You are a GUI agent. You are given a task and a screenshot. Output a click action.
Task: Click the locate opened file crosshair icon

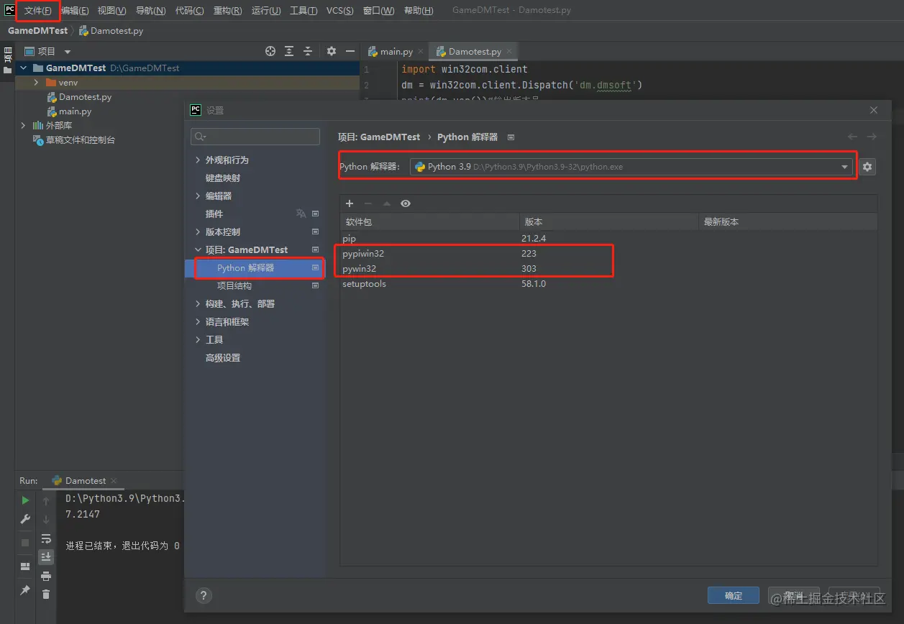click(x=270, y=51)
